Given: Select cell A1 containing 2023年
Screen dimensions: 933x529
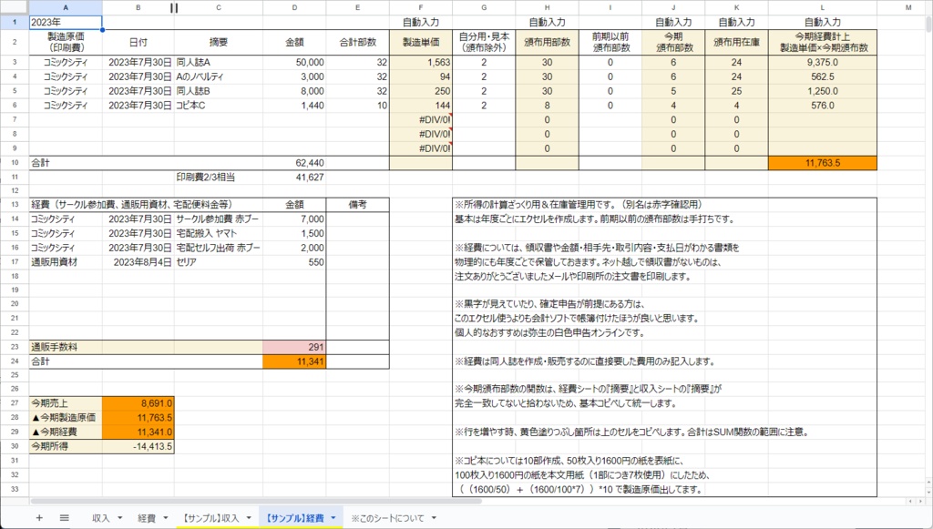Looking at the screenshot, I should [x=64, y=20].
